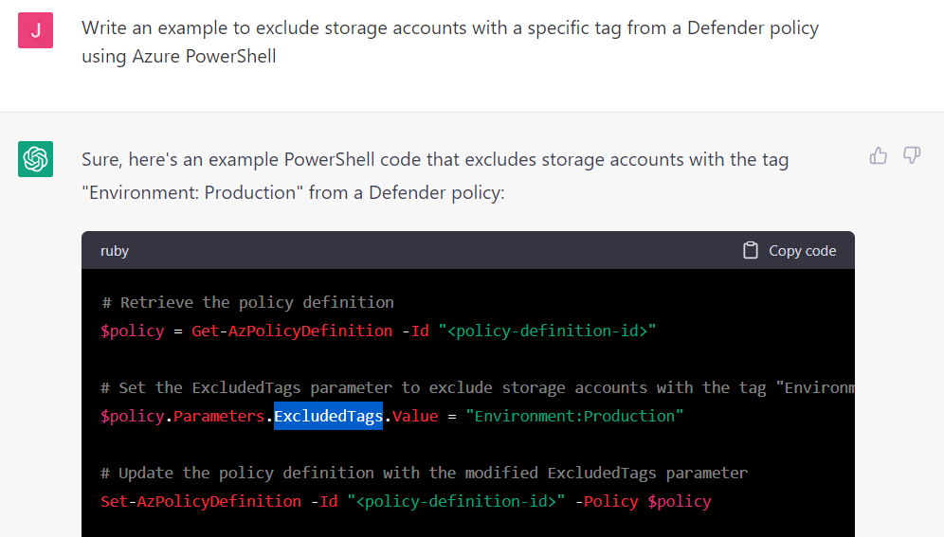Click the -Policy parameter in last line

(607, 501)
